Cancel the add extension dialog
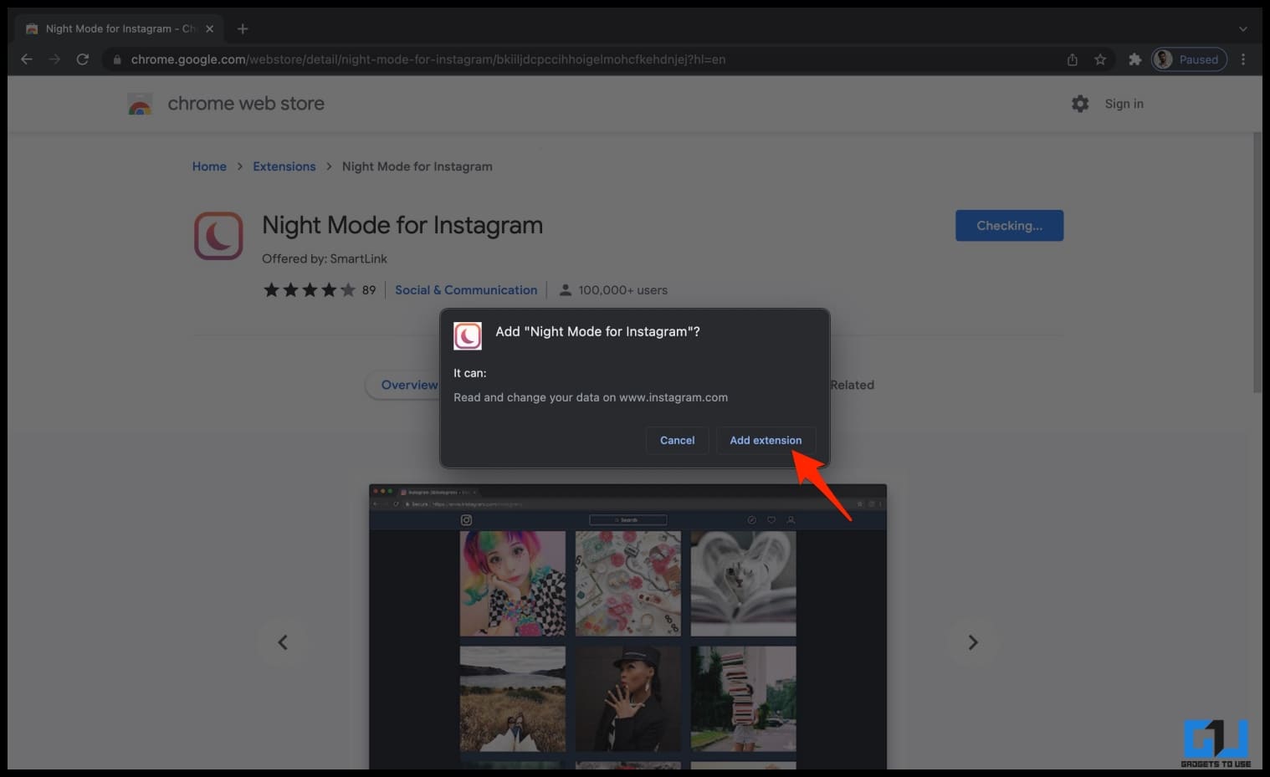The width and height of the screenshot is (1270, 777). pos(677,440)
